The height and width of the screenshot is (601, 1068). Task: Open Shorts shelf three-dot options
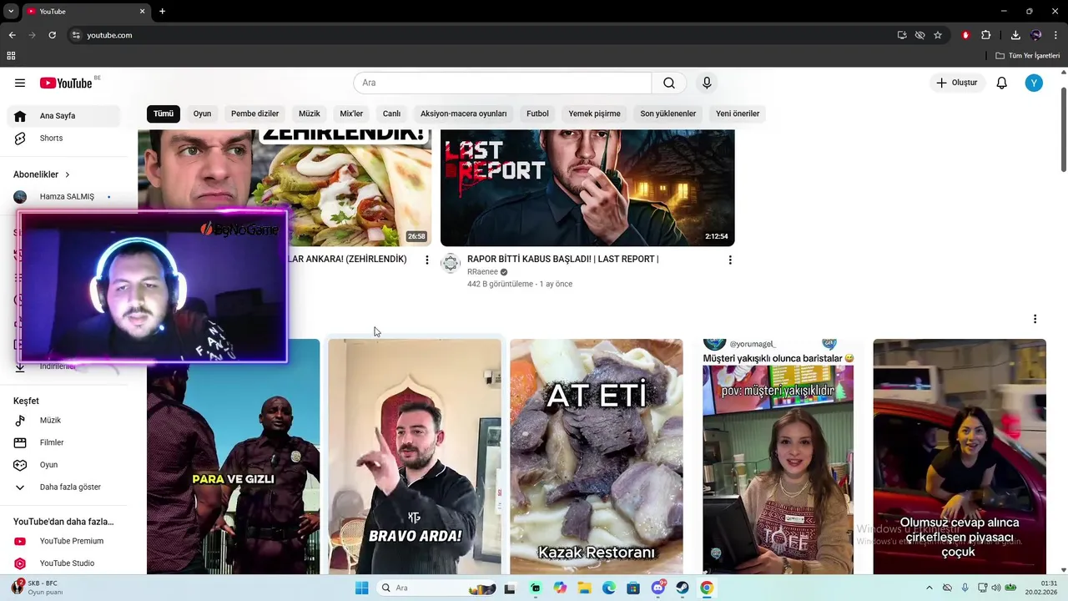point(1035,319)
